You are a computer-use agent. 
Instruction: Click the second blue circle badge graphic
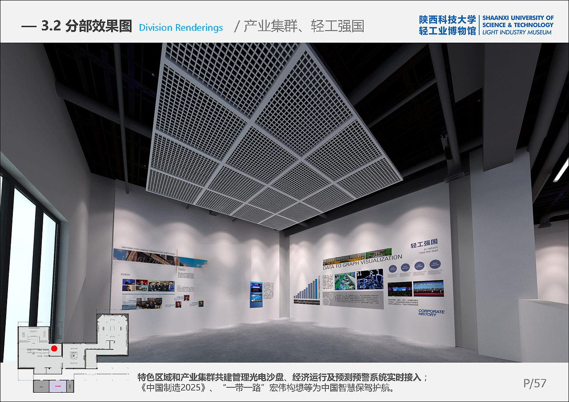(405, 267)
